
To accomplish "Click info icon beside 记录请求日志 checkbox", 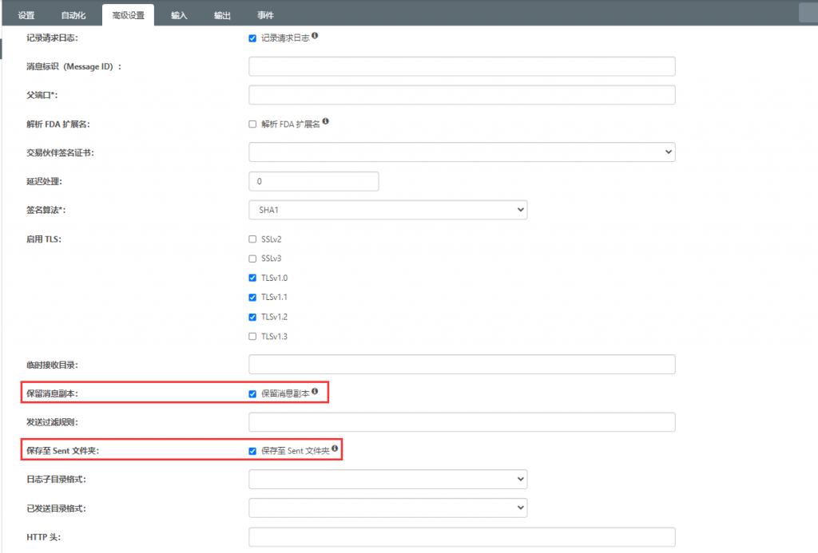I will click(x=315, y=35).
